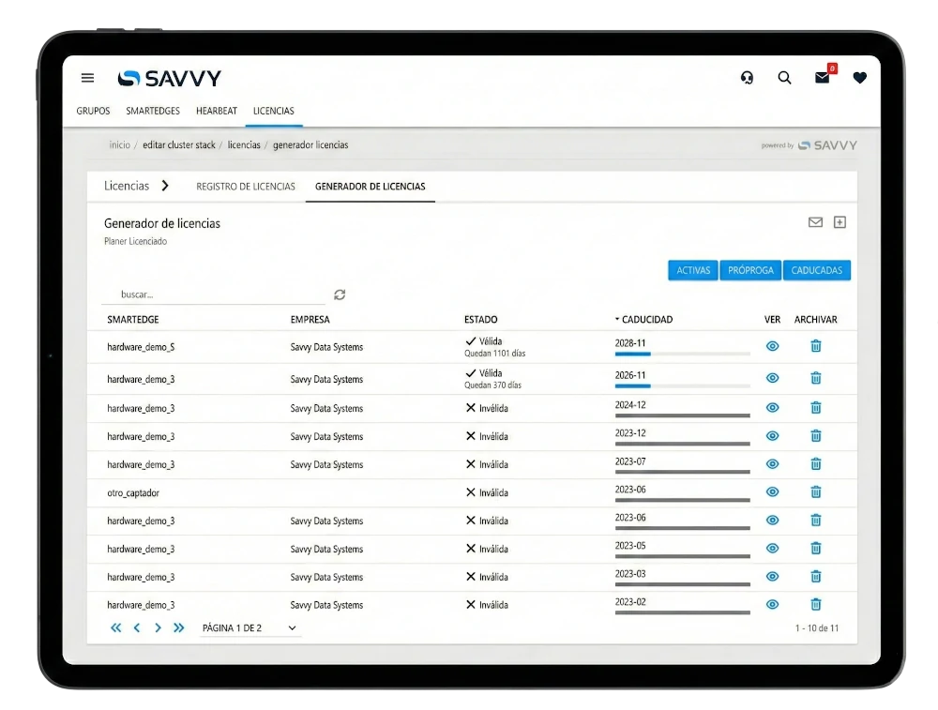Switch to Registro de Licencias tab
Screen dimensions: 938x710
coord(246,187)
